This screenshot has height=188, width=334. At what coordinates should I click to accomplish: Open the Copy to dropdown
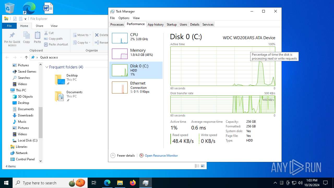[82, 43]
